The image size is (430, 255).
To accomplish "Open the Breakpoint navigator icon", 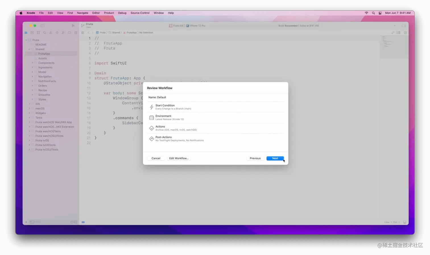I will (x=69, y=33).
